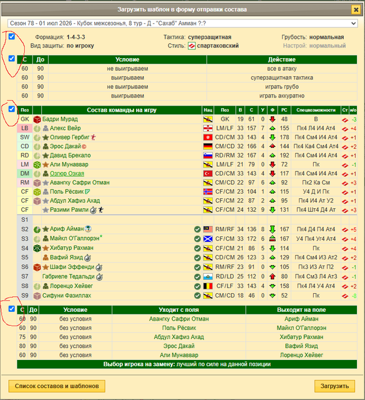
Task: Click the LB position cell
Action: point(25,128)
